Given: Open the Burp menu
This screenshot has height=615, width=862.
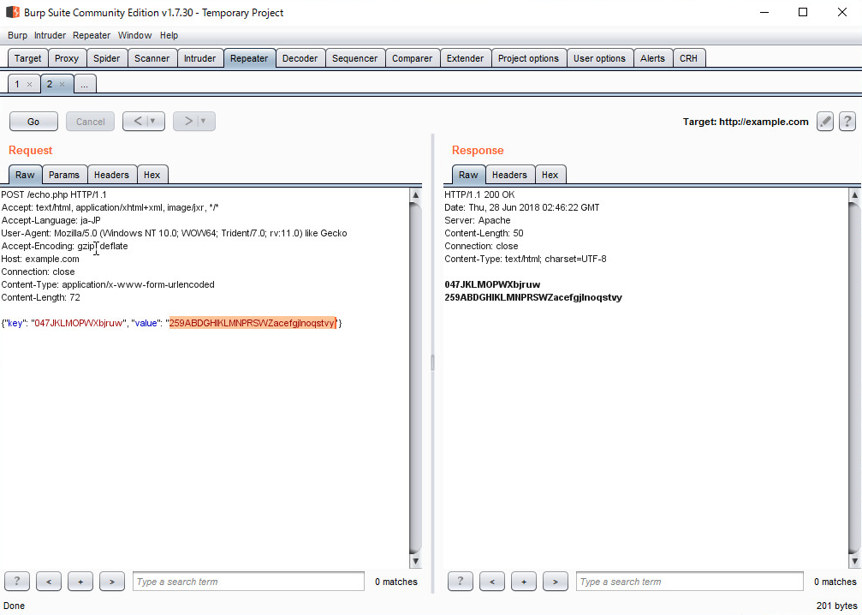Looking at the screenshot, I should tap(18, 35).
